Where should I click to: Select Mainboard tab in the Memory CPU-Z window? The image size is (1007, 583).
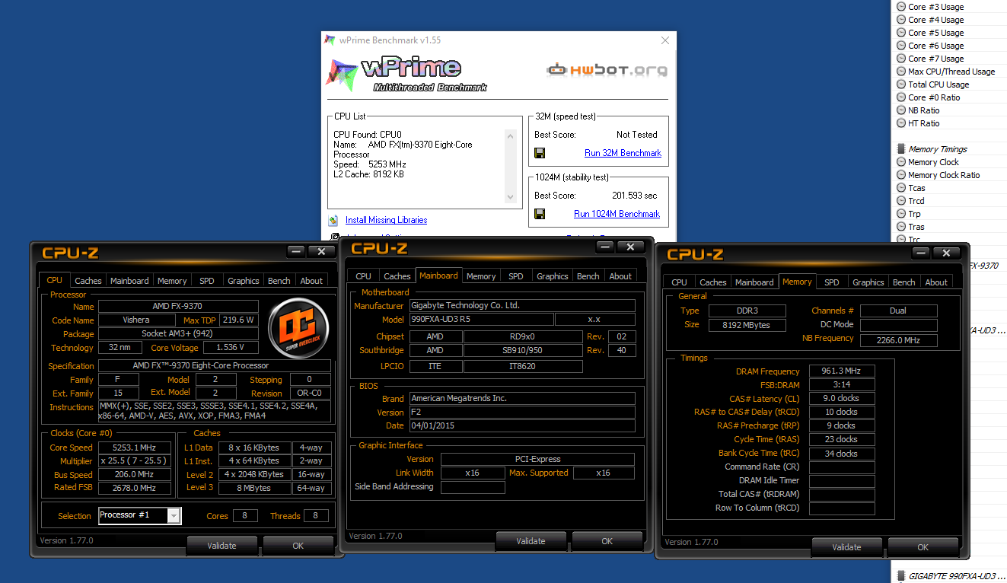(x=754, y=282)
